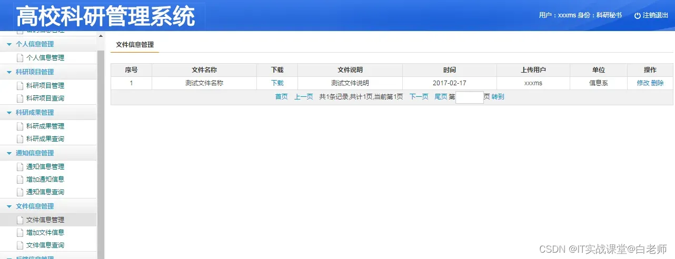Click the 信息系 unit cell

pyautogui.click(x=599, y=83)
